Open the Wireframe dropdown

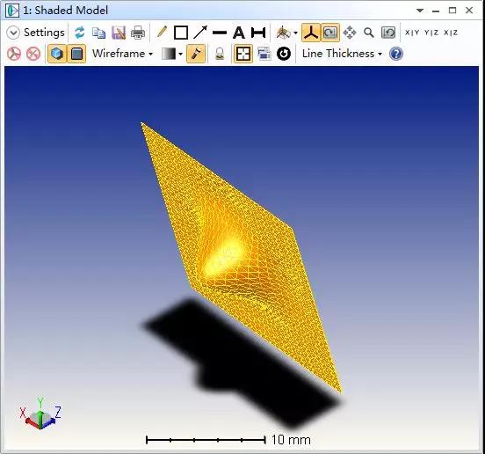coord(122,54)
